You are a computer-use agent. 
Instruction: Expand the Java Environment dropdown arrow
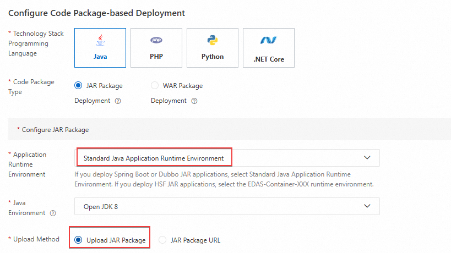coord(367,206)
